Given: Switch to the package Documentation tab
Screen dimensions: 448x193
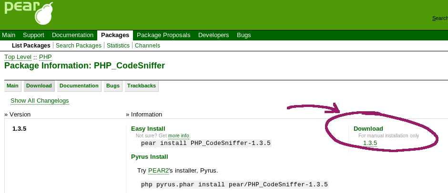Looking at the screenshot, I should pos(79,86).
